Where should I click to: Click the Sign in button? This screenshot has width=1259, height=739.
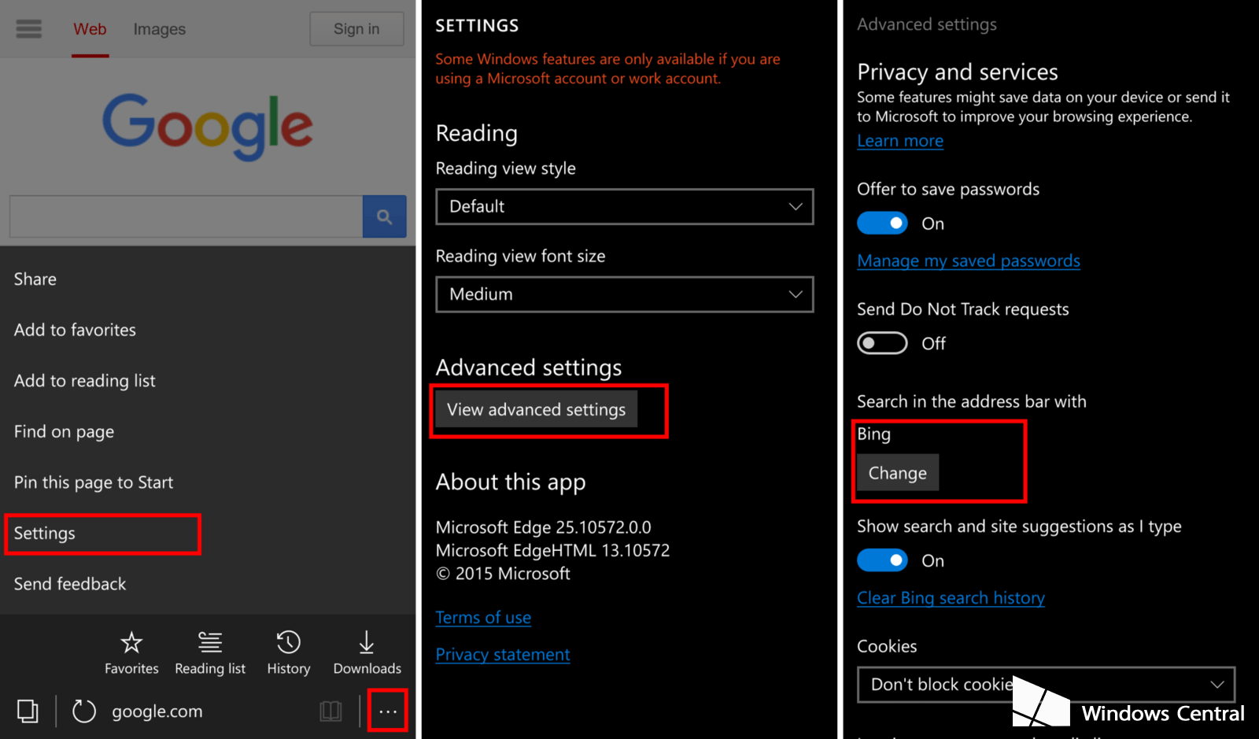click(x=356, y=29)
